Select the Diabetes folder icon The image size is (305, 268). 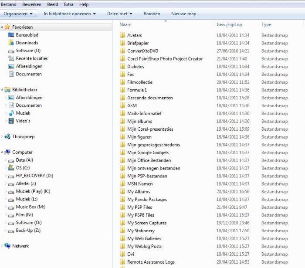pyautogui.click(x=122, y=66)
